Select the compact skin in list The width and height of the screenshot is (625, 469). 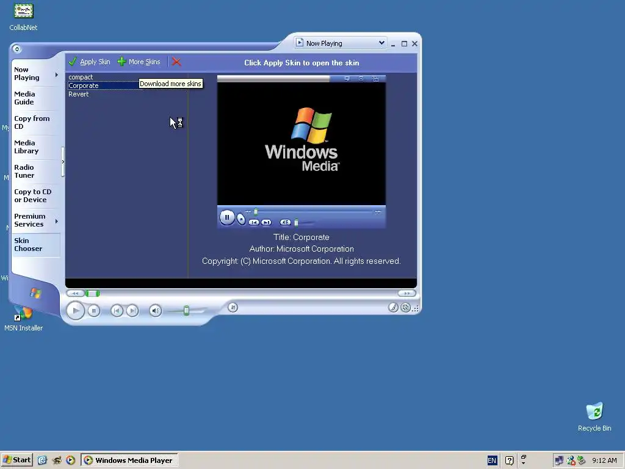click(81, 77)
